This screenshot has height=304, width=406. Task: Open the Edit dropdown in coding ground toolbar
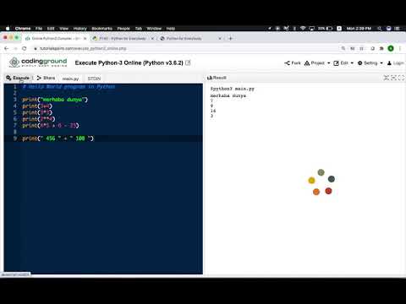(343, 63)
